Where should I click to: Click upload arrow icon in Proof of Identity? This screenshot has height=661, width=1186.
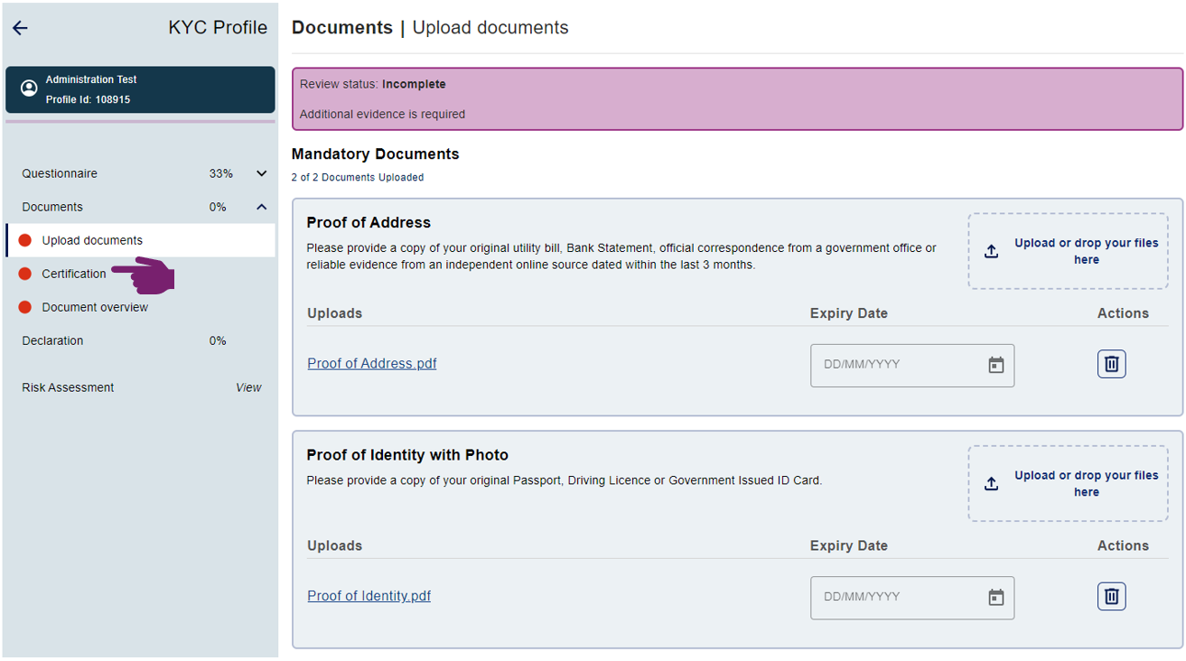(x=991, y=484)
